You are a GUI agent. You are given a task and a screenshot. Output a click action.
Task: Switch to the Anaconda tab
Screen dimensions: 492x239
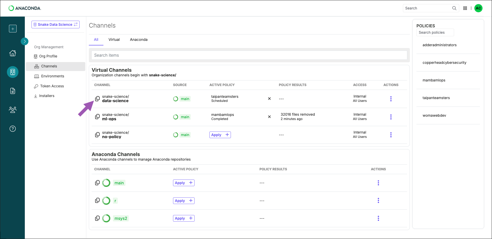point(139,40)
